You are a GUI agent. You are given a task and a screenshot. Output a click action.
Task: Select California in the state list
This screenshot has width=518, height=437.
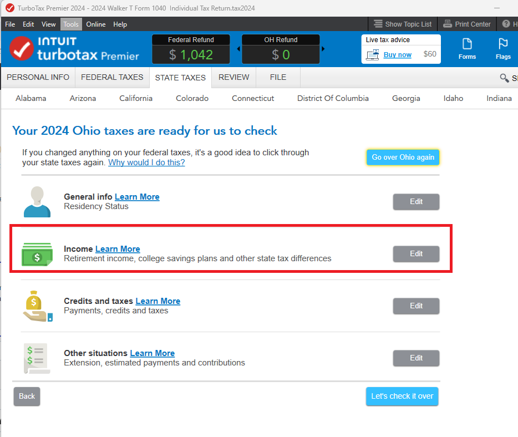tap(136, 98)
